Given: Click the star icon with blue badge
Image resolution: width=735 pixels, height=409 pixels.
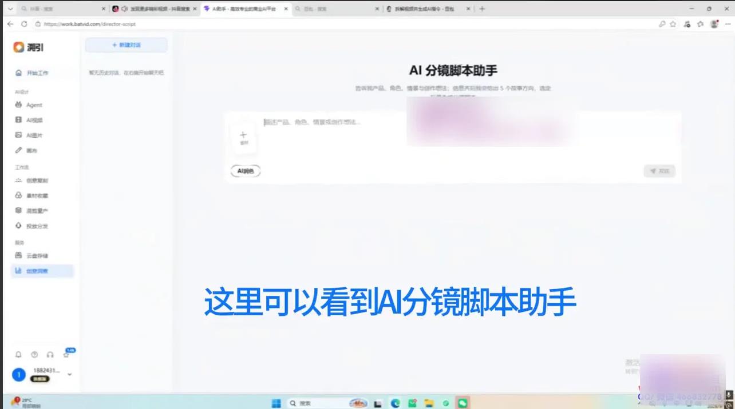Looking at the screenshot, I should coord(66,355).
